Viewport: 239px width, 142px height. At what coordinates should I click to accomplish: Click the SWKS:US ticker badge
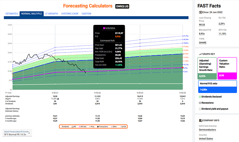123,6
